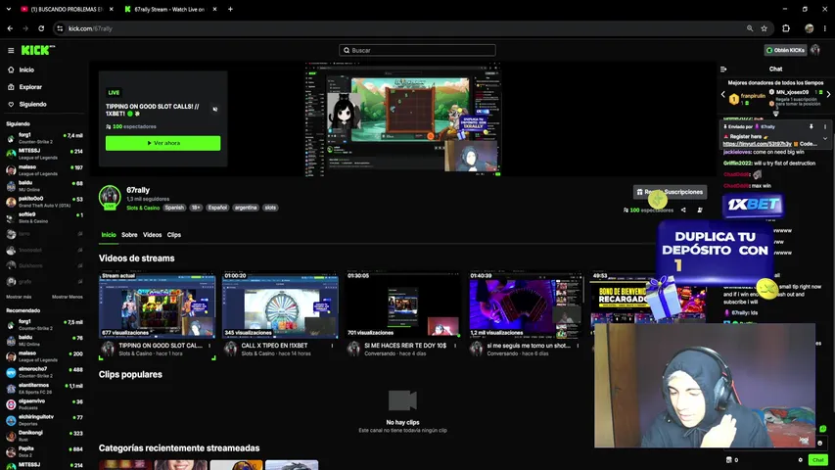Click Mostrar más in sidebar

click(19, 297)
